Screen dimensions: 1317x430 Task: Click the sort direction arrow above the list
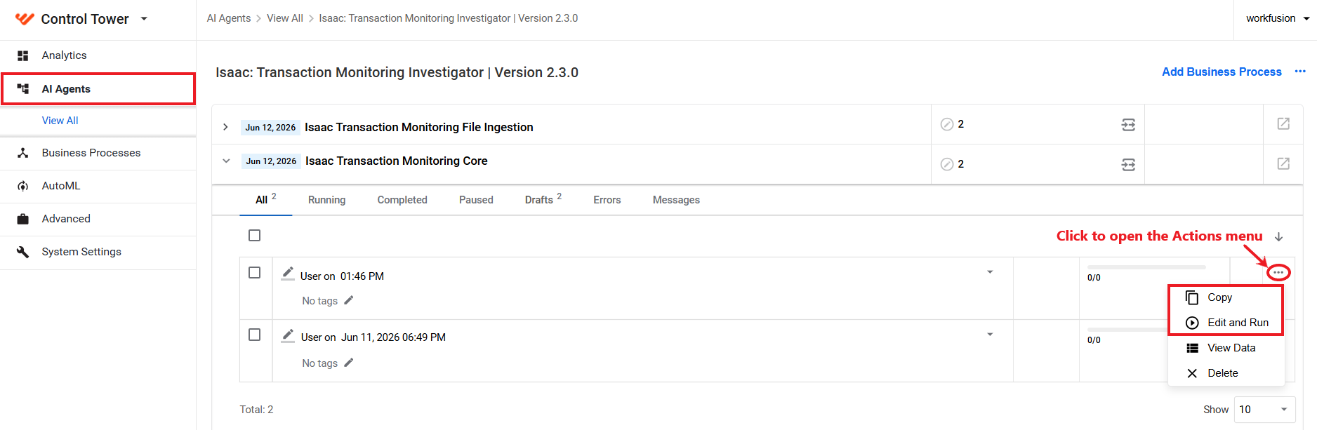click(x=1279, y=237)
